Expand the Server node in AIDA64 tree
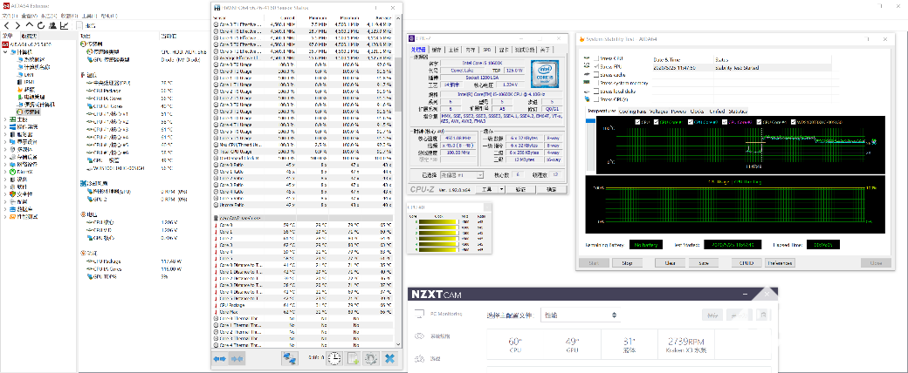This screenshot has width=908, height=373. coord(6,134)
